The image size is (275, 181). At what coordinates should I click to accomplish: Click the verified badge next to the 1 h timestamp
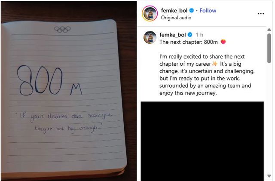pyautogui.click(x=189, y=34)
